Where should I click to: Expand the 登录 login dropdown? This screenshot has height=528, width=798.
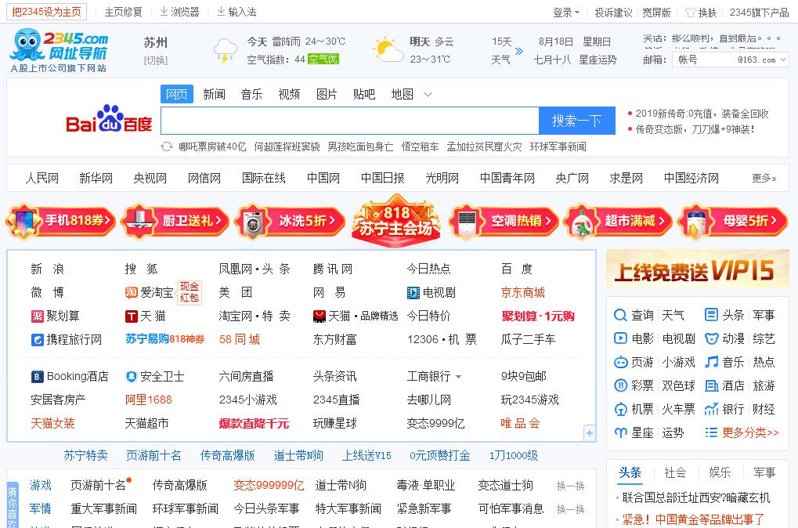pos(566,13)
